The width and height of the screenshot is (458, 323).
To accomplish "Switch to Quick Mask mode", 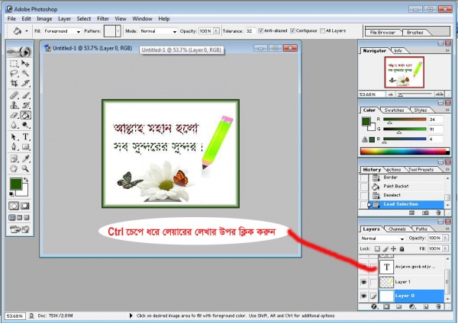I will (x=25, y=206).
